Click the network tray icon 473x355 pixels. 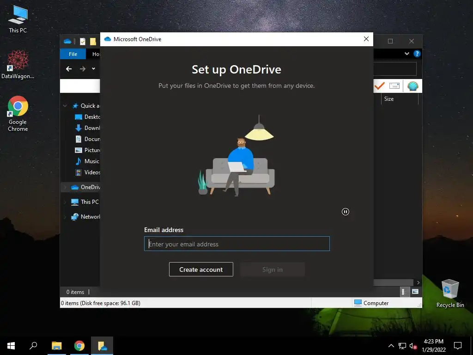(x=402, y=346)
